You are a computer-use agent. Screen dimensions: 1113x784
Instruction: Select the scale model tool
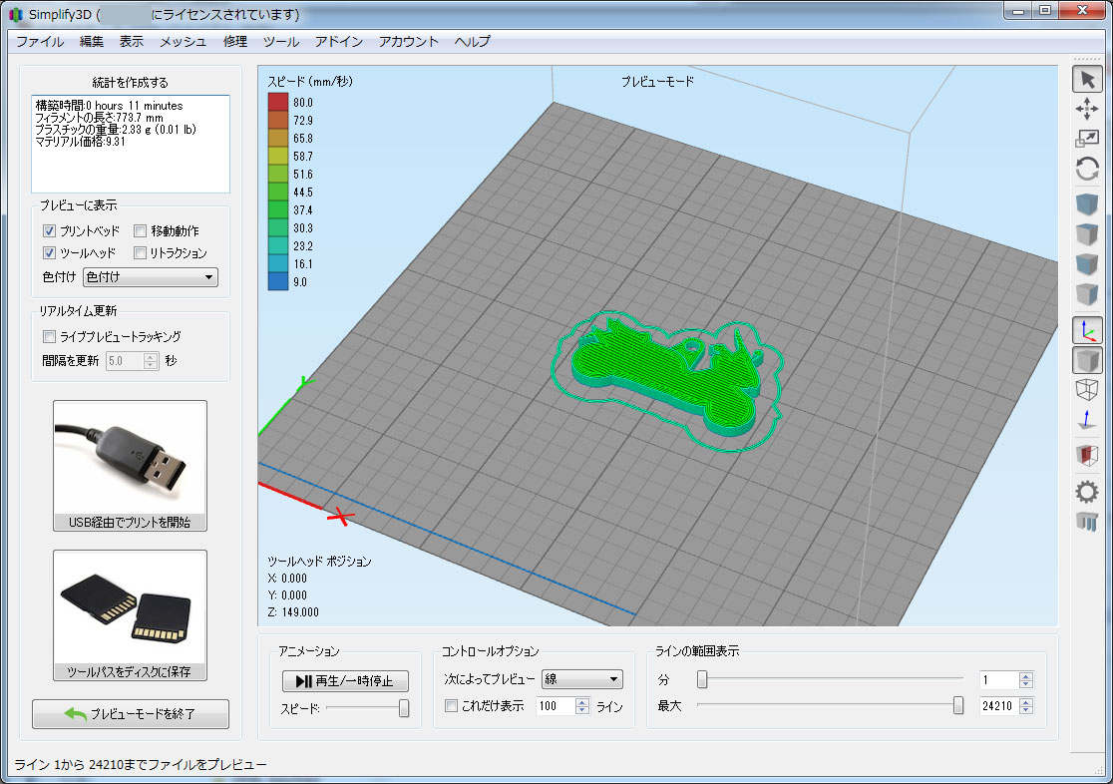tap(1087, 140)
